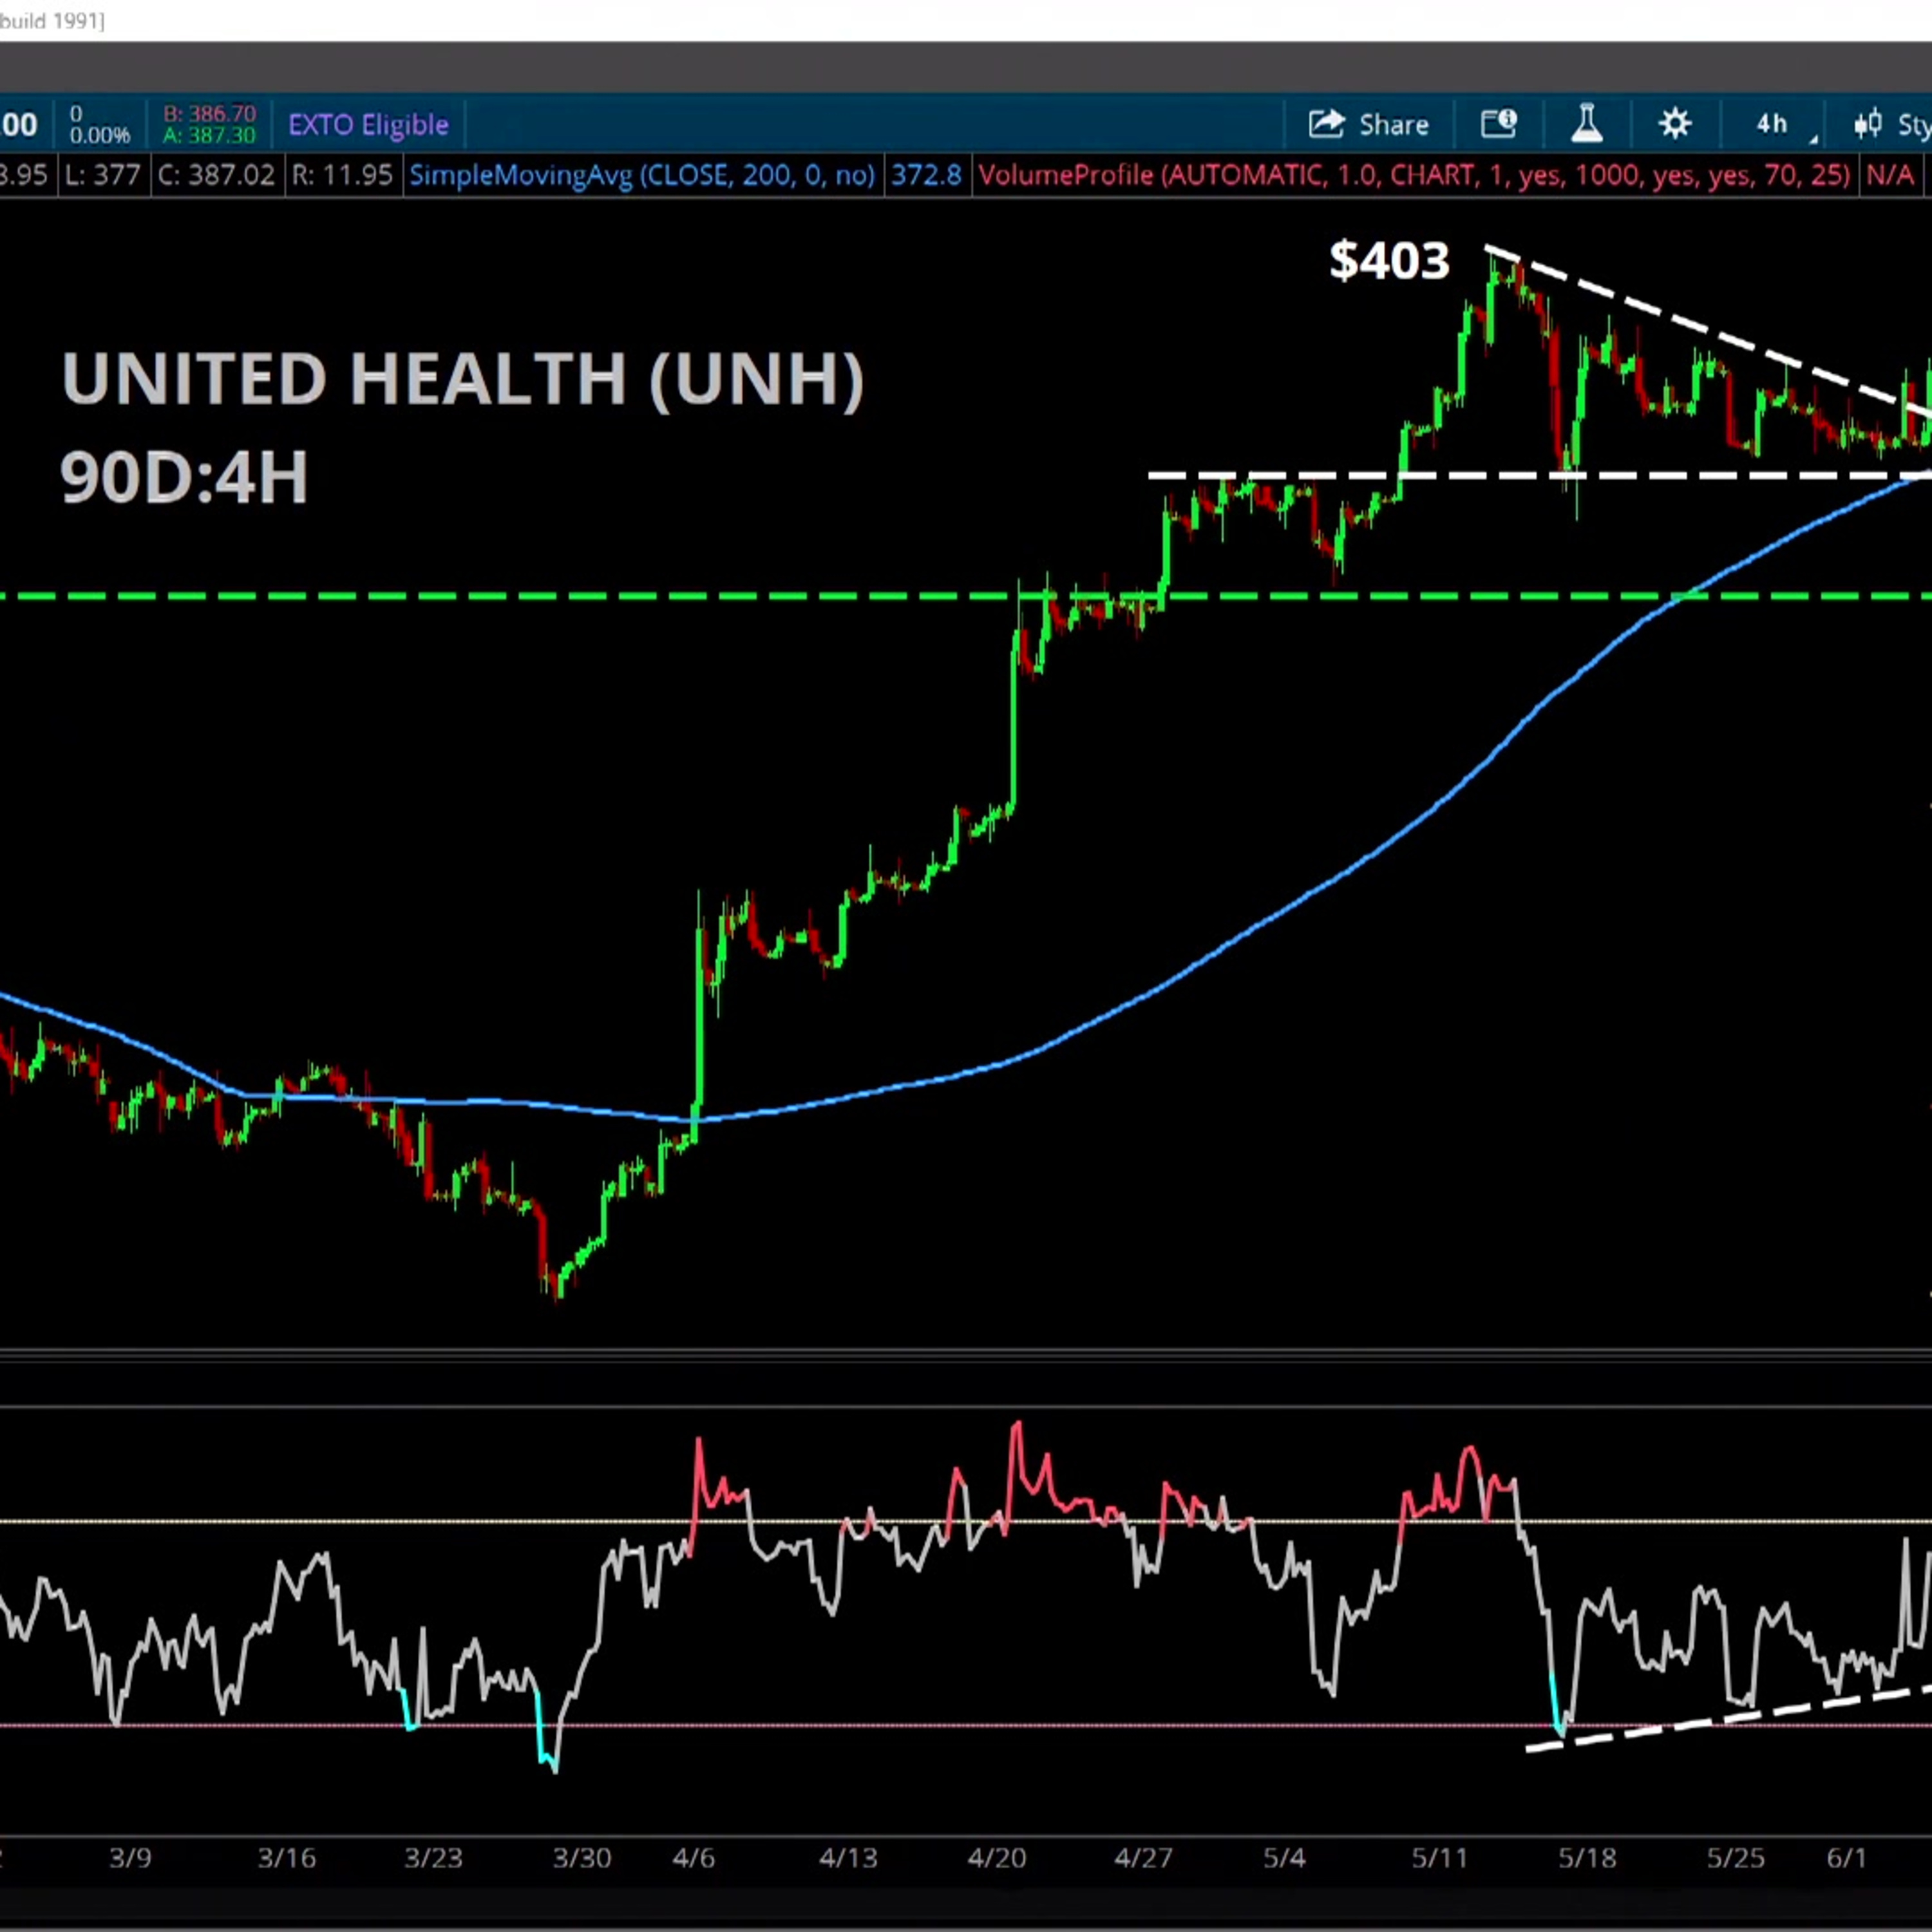Select the SimpleMovingAvg (CLOSE, 200, 0, no) study label

point(642,176)
